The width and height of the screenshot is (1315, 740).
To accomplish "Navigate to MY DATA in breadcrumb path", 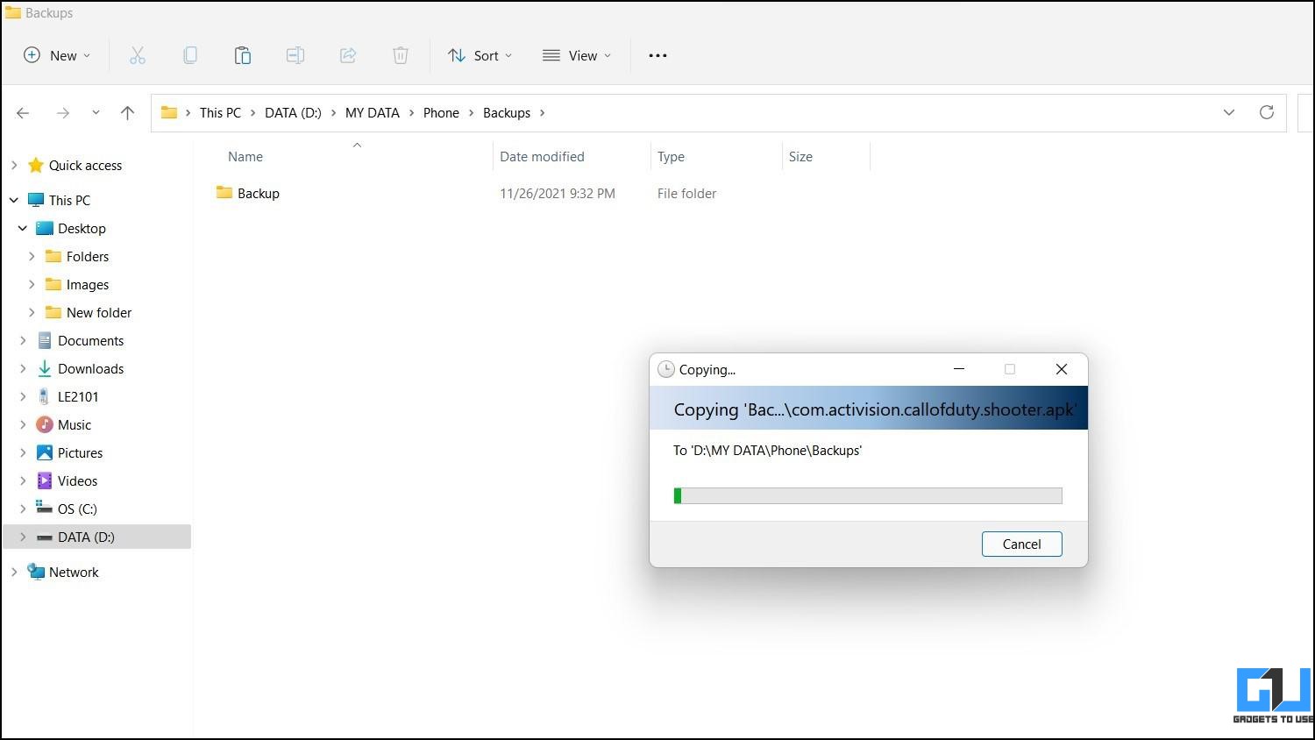I will (372, 112).
